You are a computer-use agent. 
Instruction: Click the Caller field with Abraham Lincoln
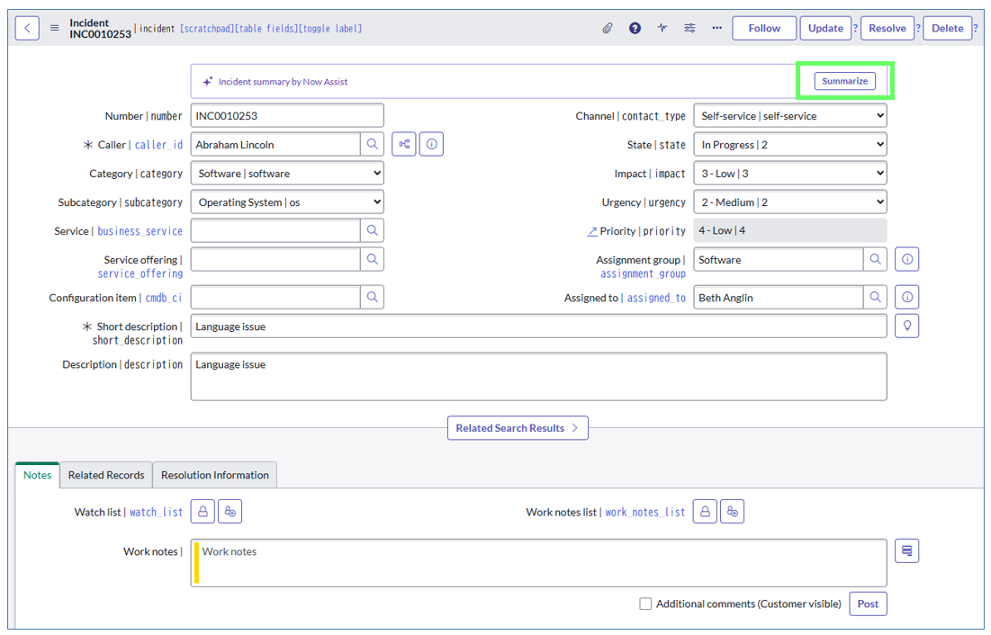275,144
